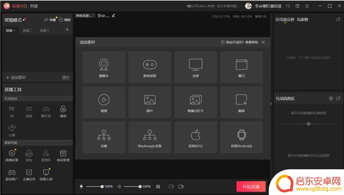
Task: Open the 主播任务 streamer tasks tool
Action: pos(29,175)
